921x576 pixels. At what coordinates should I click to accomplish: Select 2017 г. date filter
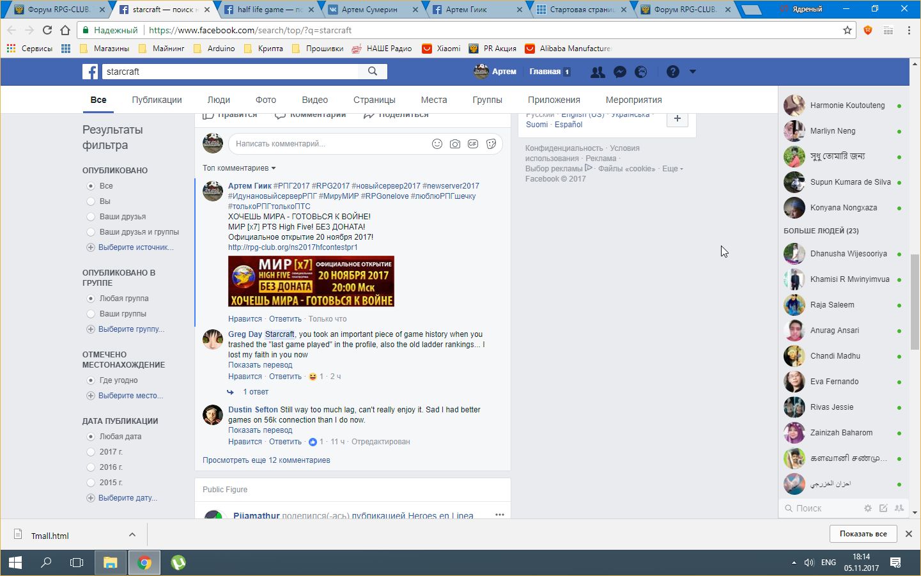[x=91, y=452]
